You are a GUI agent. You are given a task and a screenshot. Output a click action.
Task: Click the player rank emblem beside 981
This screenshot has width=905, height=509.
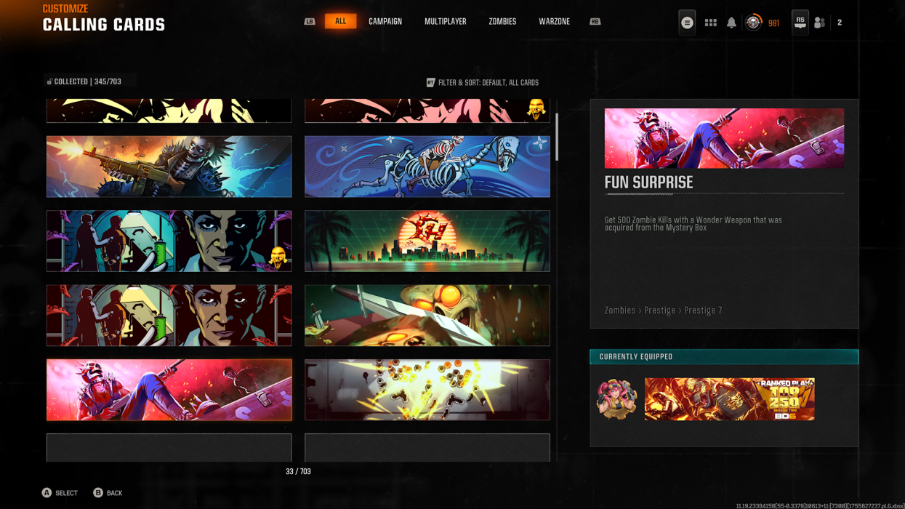(754, 23)
